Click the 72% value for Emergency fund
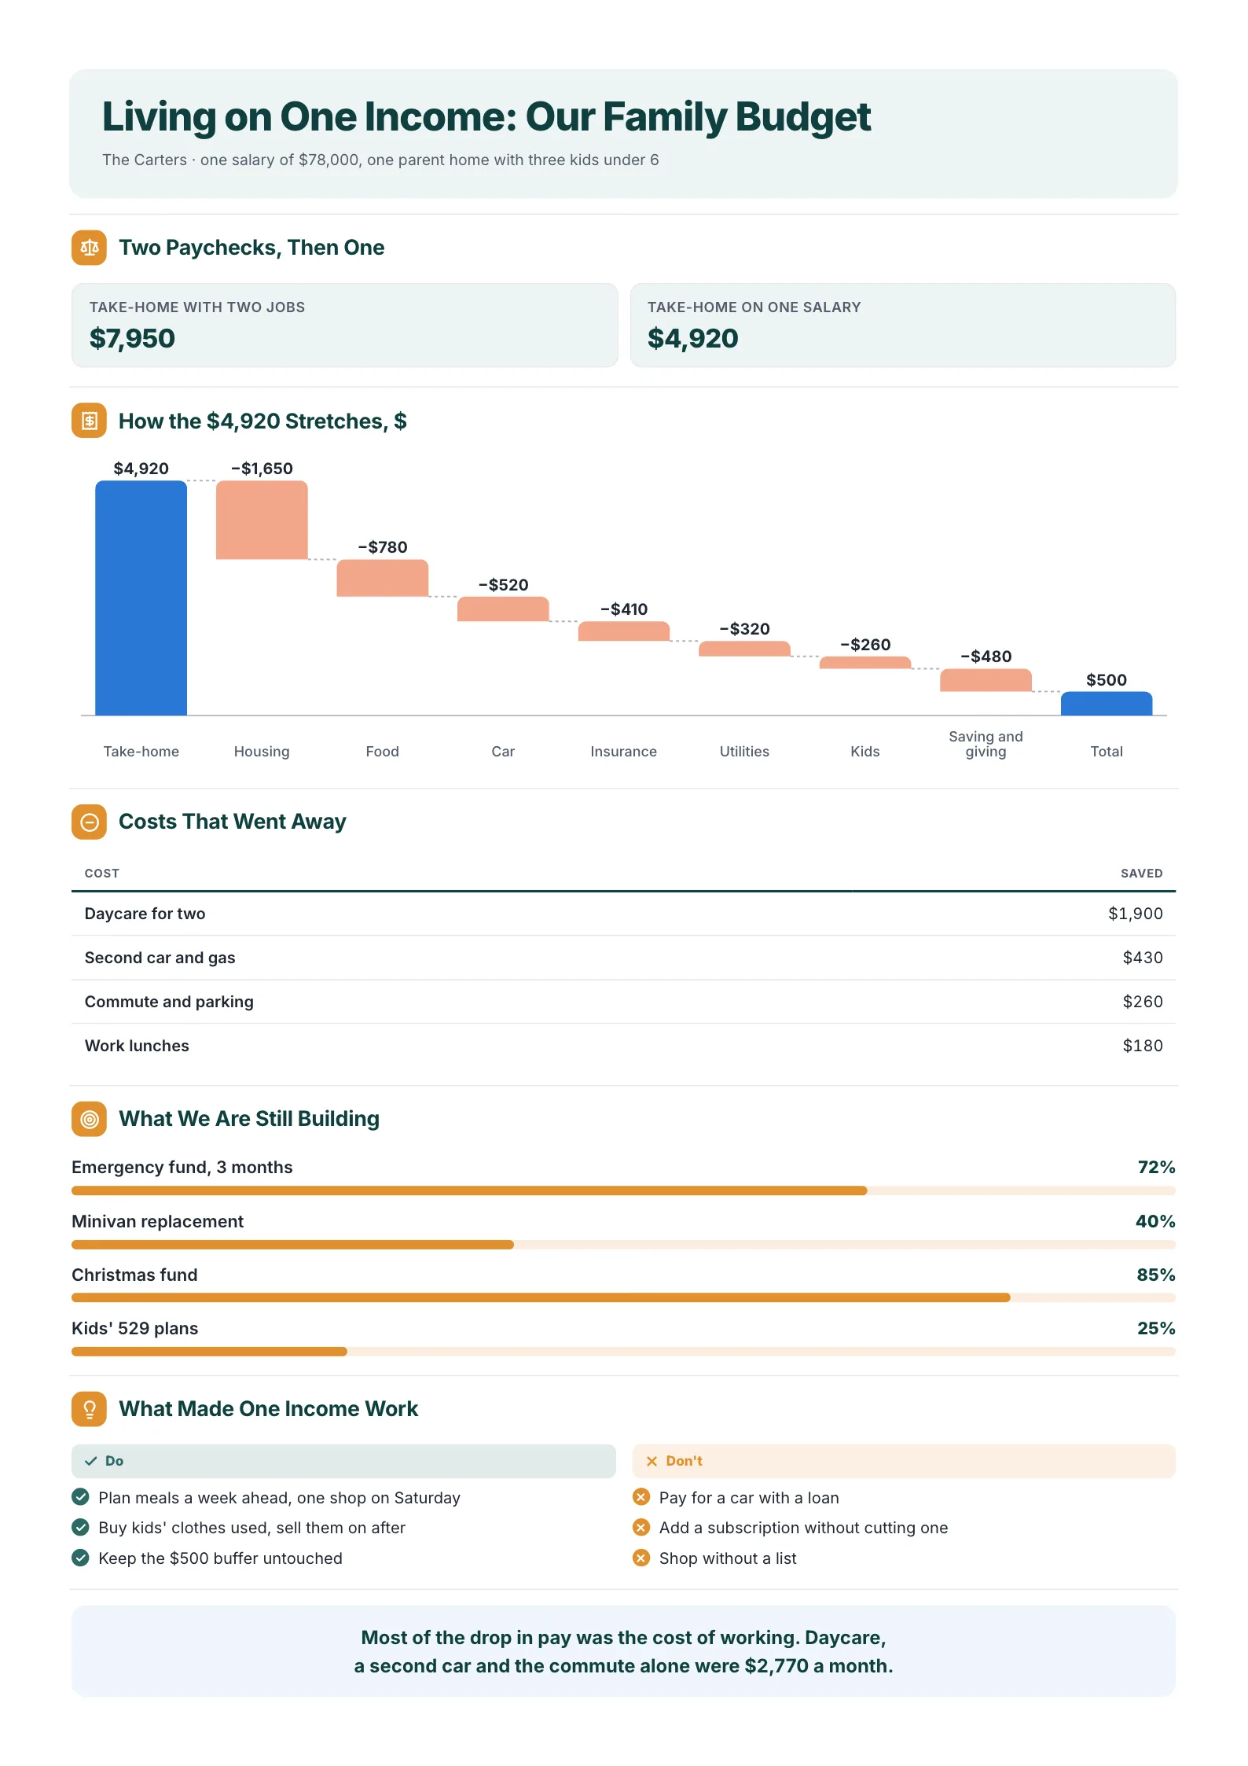This screenshot has width=1248, height=1766. coord(1157,1168)
